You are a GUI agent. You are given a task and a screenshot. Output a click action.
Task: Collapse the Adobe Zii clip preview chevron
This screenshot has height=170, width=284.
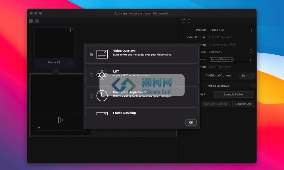tap(71, 63)
